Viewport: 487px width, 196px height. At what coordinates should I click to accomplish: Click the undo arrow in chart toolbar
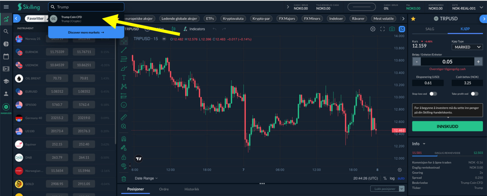point(215,29)
